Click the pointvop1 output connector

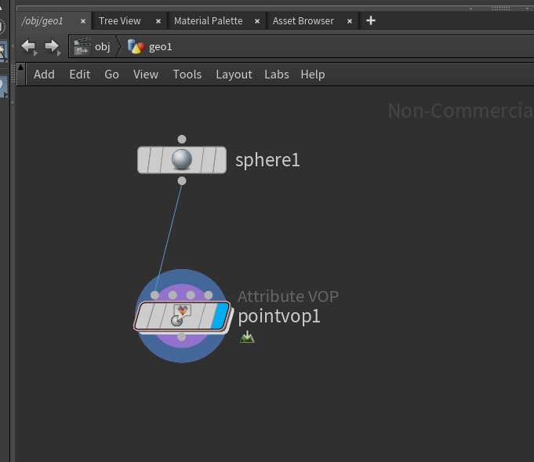point(181,336)
